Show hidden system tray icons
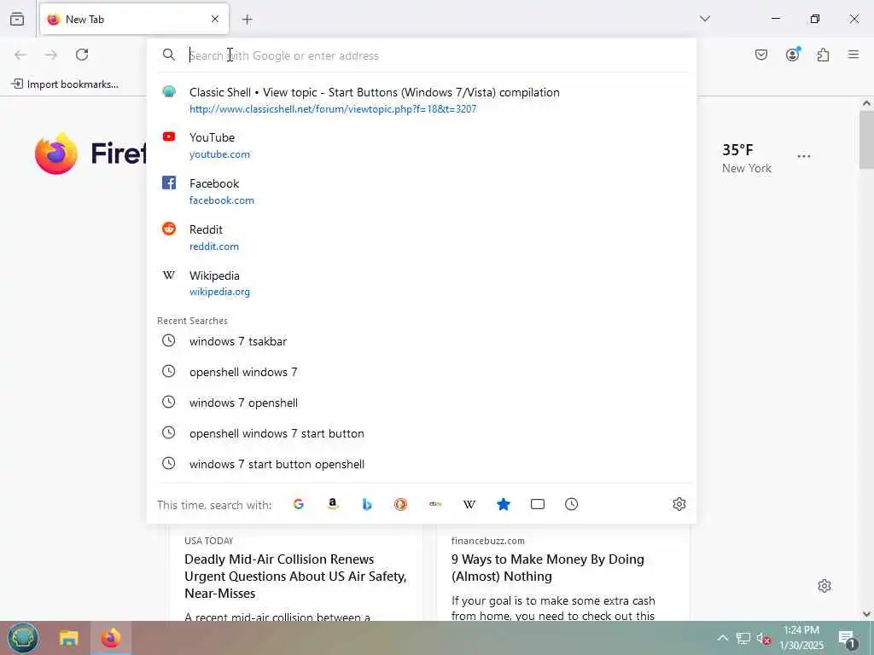874x655 pixels. pyautogui.click(x=722, y=638)
